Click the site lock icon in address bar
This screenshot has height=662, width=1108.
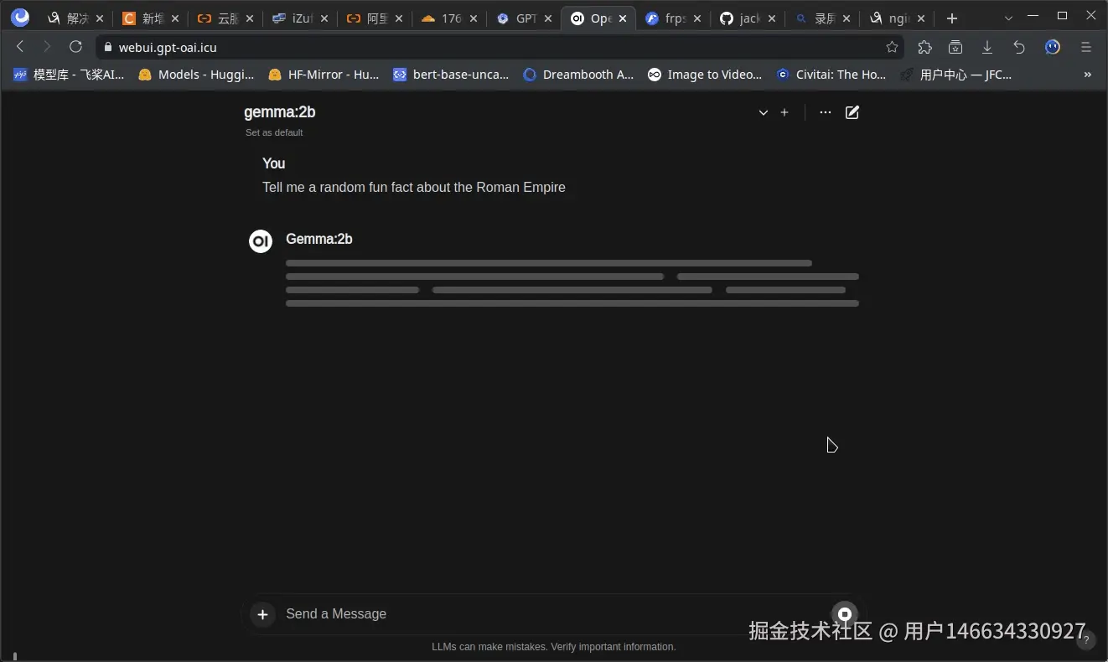pos(107,48)
